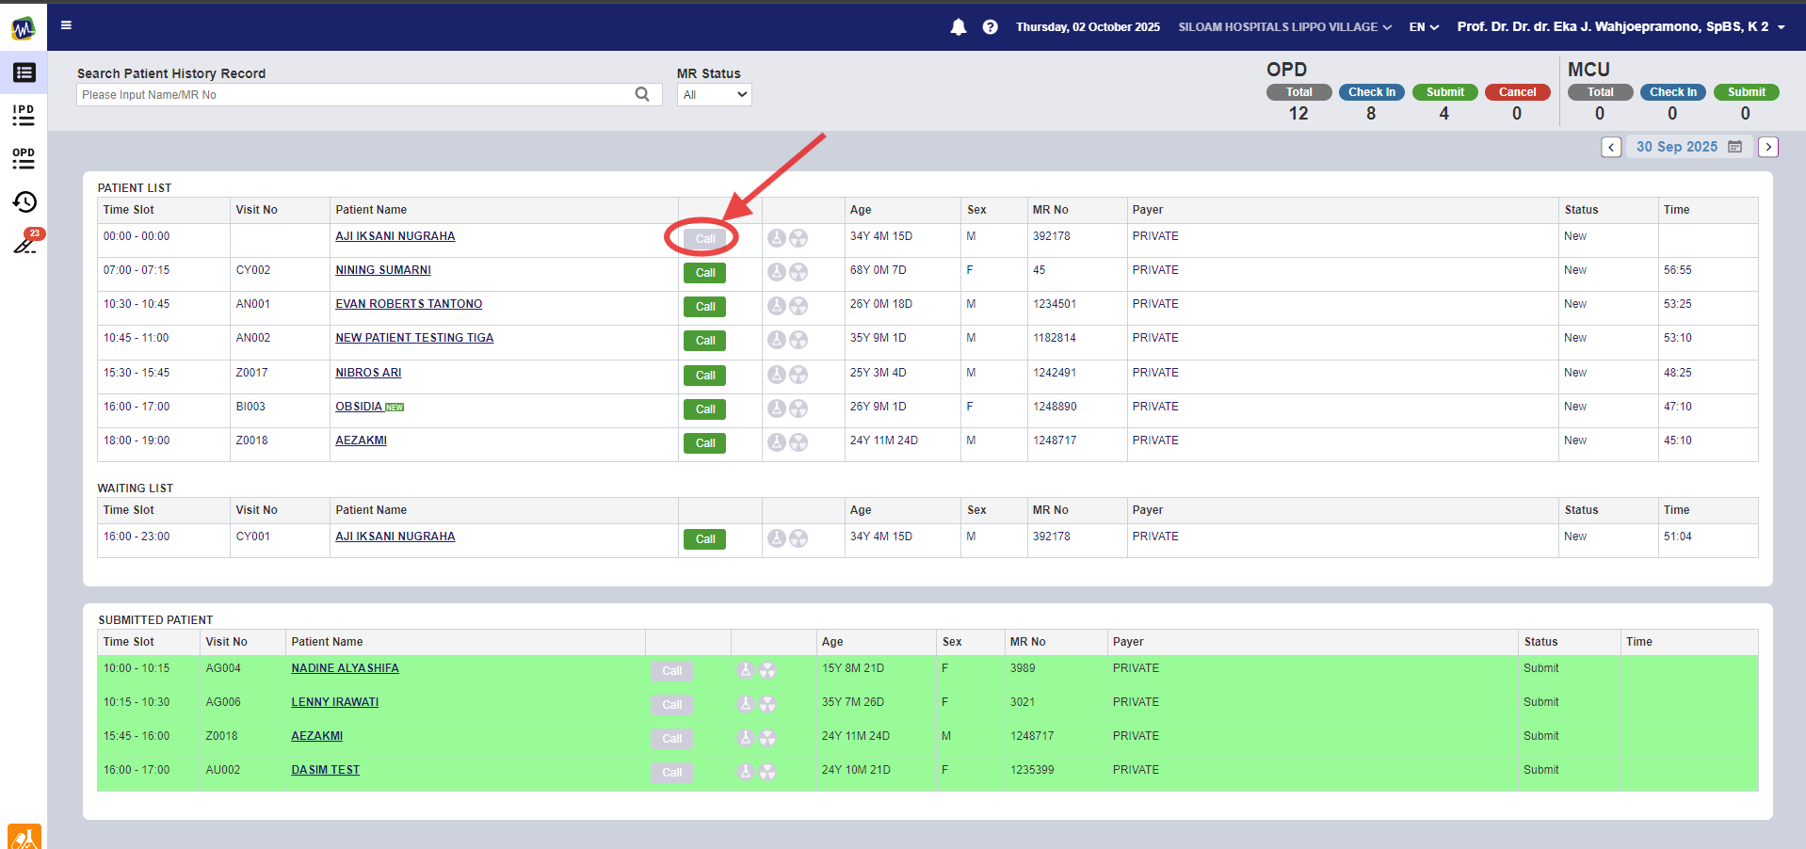
Task: Call patient NIBROS ARI
Action: [704, 376]
